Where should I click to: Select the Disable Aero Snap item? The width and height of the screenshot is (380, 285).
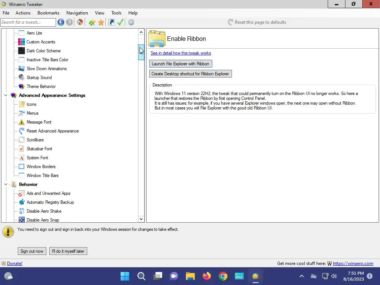tap(43, 220)
